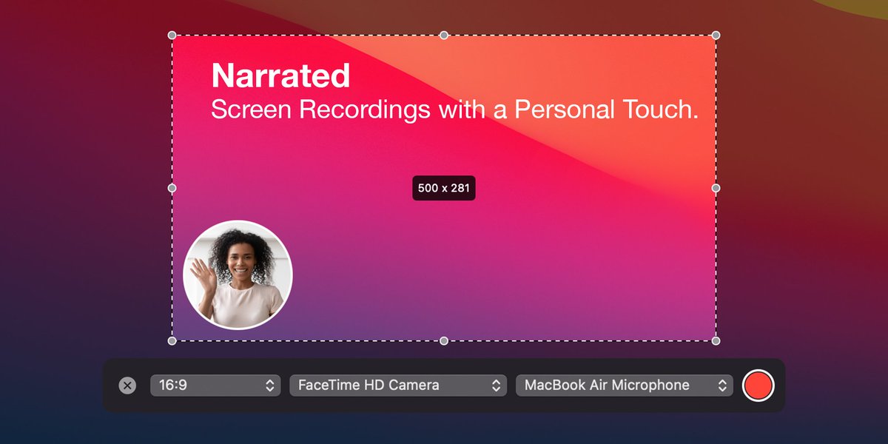
Task: Dismiss the recording toolbar with the X button
Action: [x=127, y=386]
